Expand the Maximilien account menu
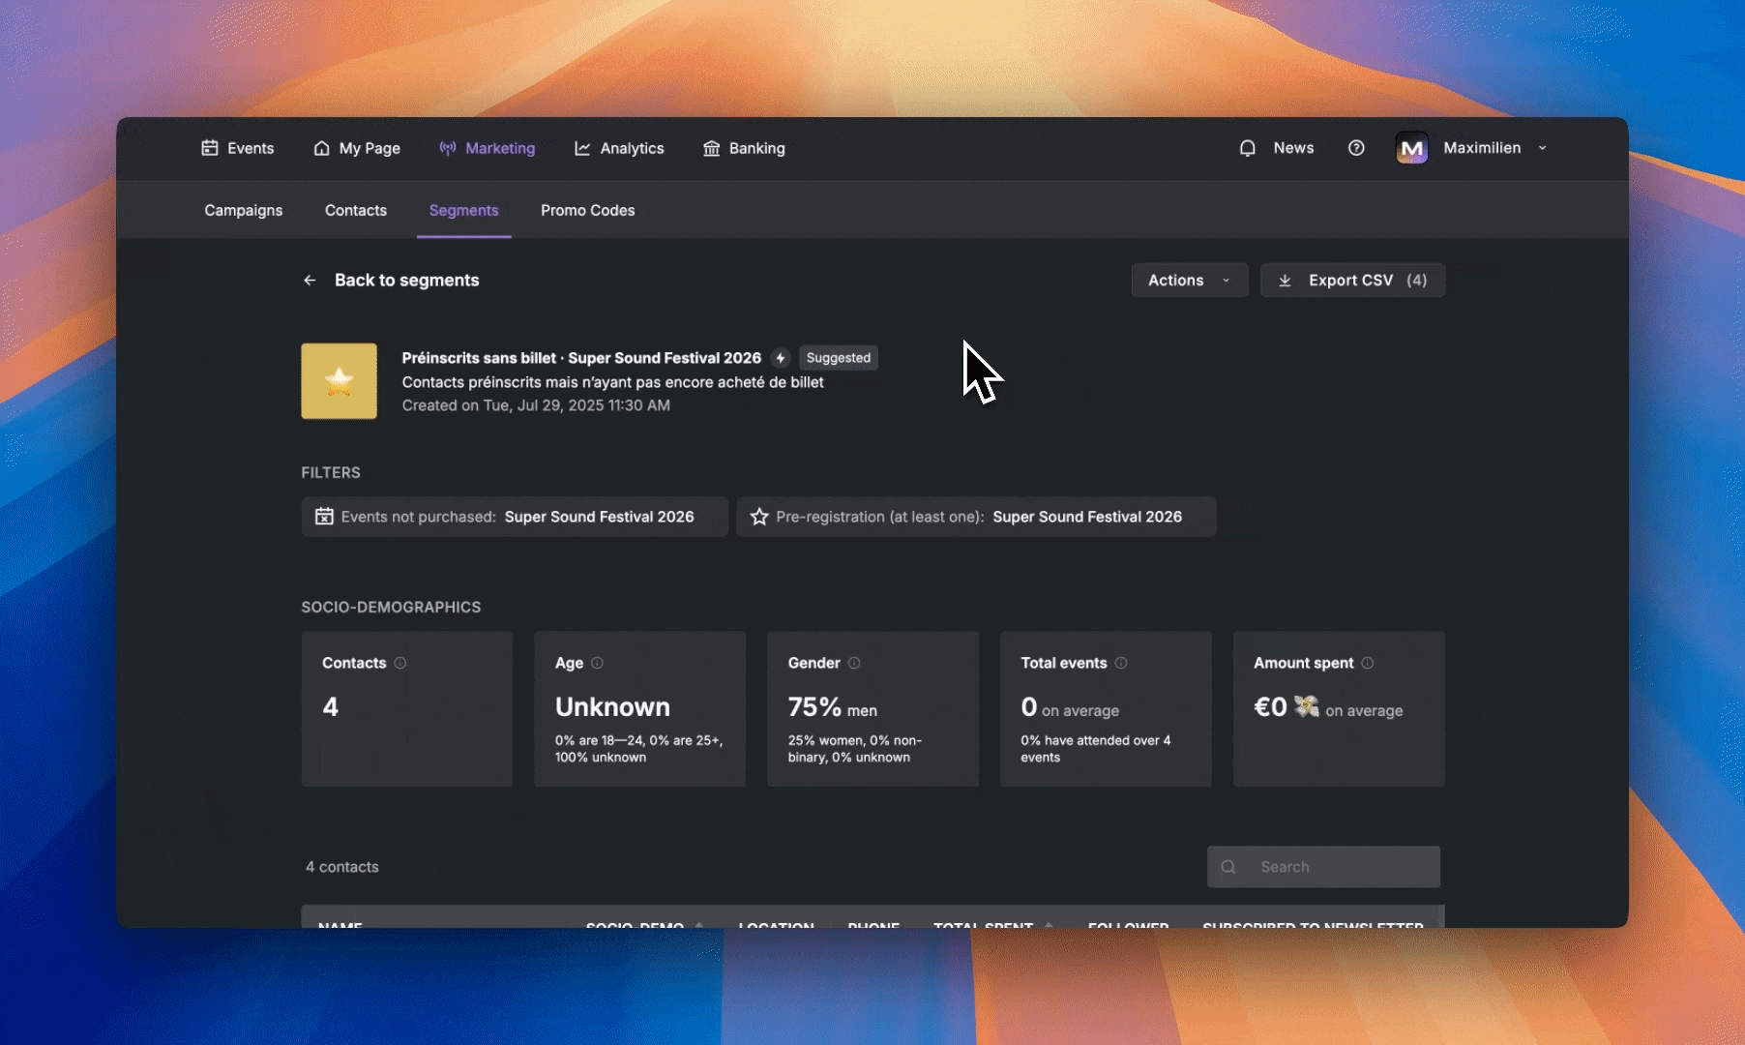 1542,148
